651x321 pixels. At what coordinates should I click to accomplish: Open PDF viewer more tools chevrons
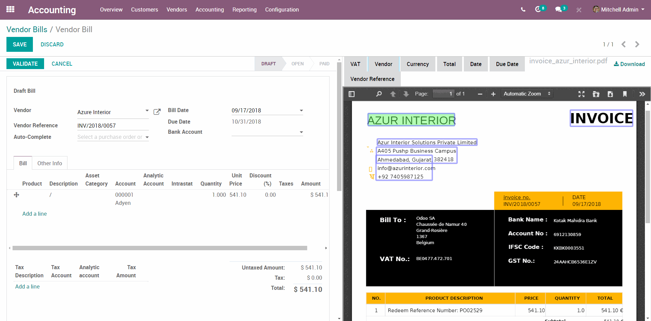click(642, 94)
